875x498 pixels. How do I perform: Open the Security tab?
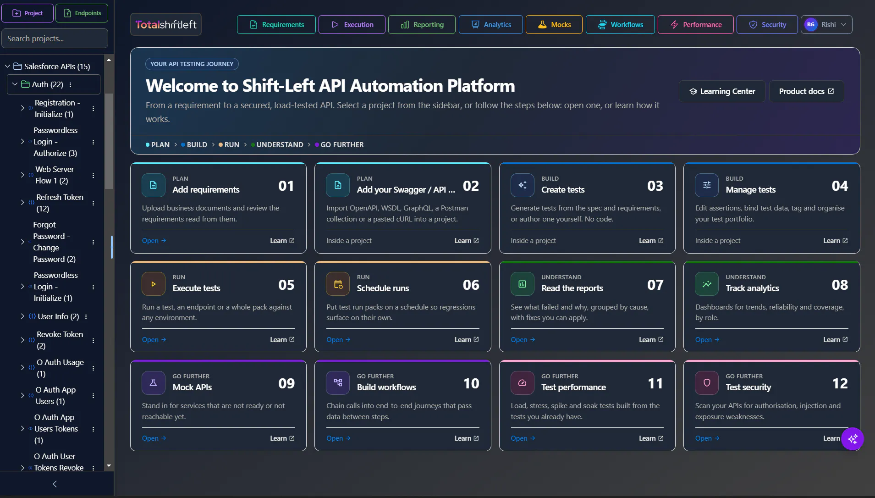pos(767,25)
